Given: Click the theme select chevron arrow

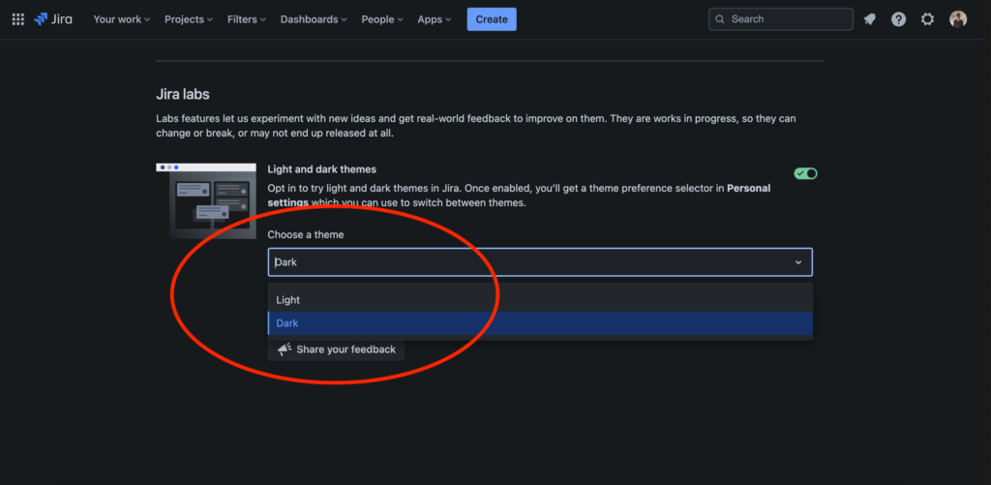Looking at the screenshot, I should point(798,262).
